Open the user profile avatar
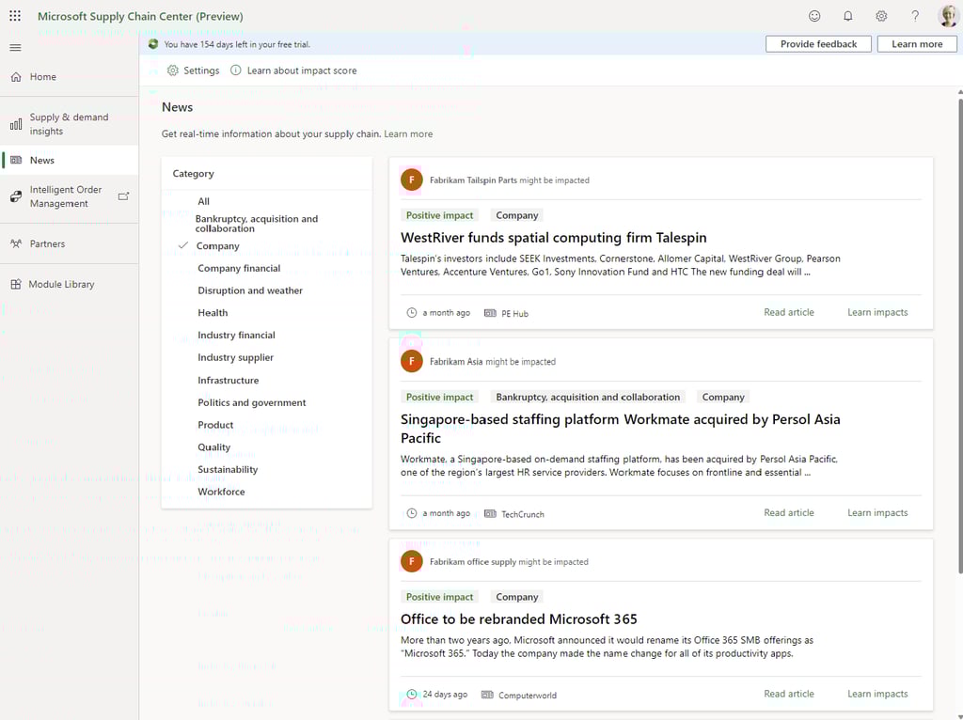Viewport: 963px width, 720px height. 948,16
